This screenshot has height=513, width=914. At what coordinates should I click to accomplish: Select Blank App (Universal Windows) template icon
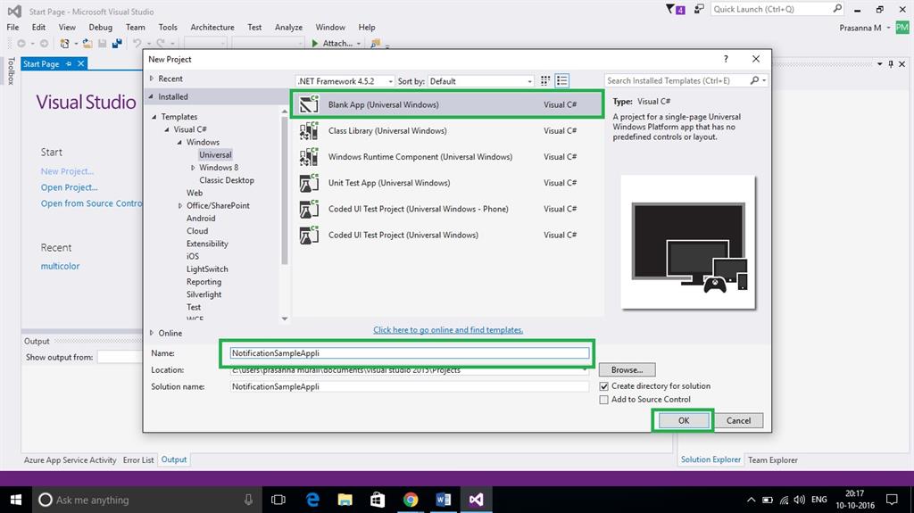click(309, 104)
